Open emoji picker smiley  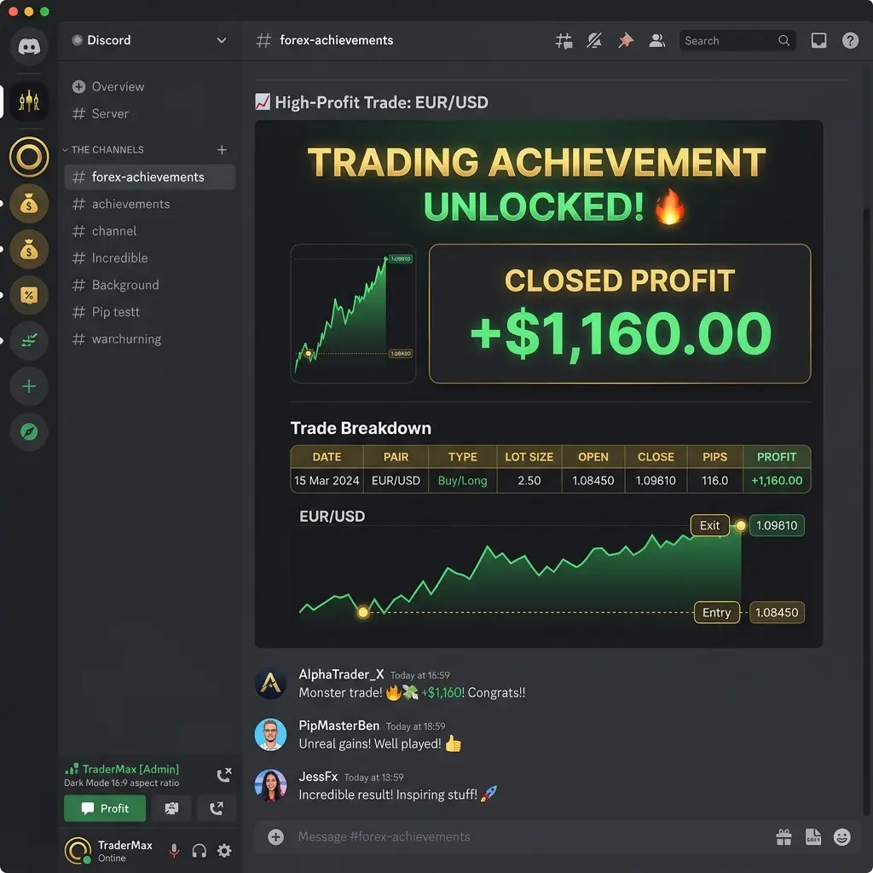click(841, 837)
